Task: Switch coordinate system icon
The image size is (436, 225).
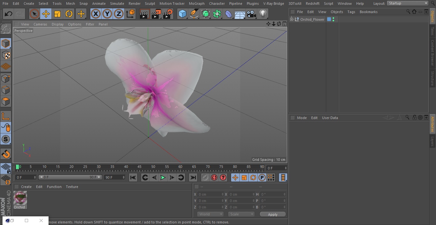Action: (x=131, y=14)
